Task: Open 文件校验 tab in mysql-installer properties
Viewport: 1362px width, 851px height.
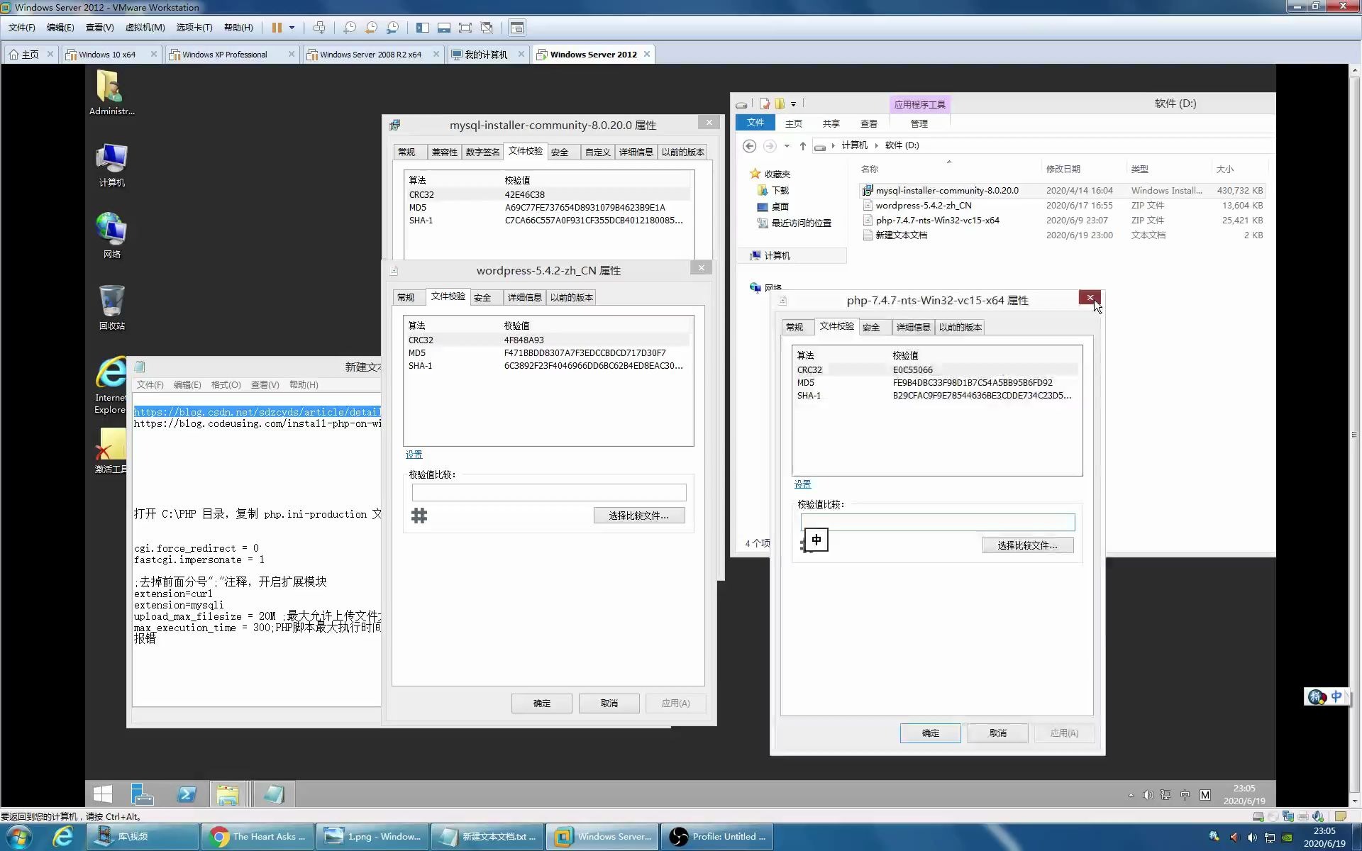Action: pos(525,151)
